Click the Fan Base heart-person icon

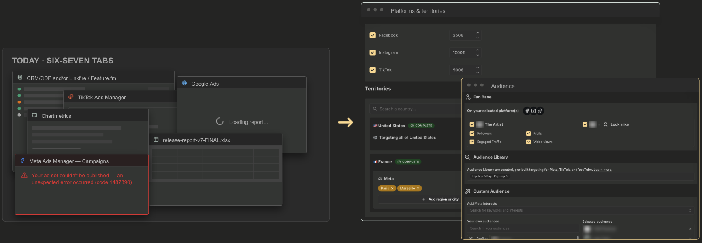[468, 97]
